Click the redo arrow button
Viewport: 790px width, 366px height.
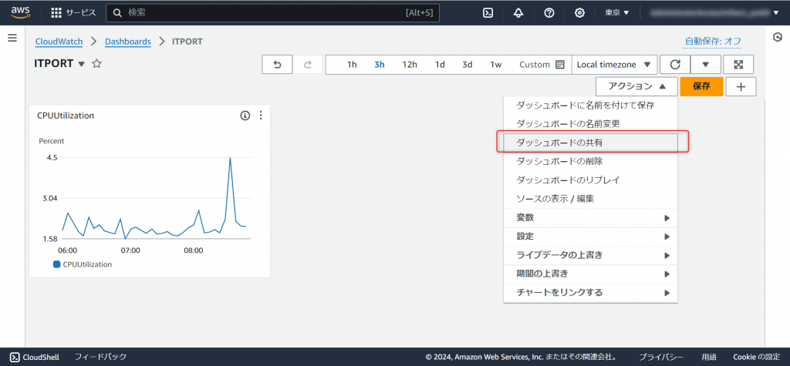[x=308, y=65]
